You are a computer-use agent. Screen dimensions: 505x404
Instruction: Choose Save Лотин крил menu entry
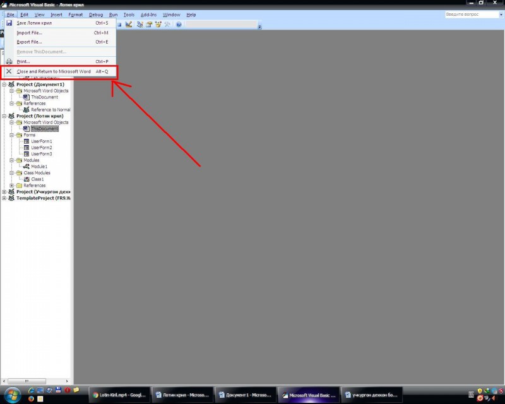click(60, 23)
